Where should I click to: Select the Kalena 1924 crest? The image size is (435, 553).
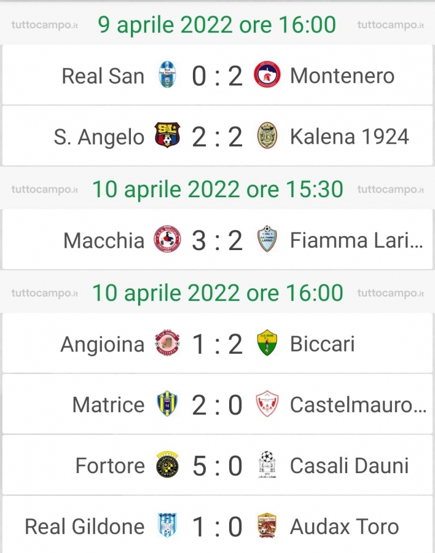coord(267,135)
